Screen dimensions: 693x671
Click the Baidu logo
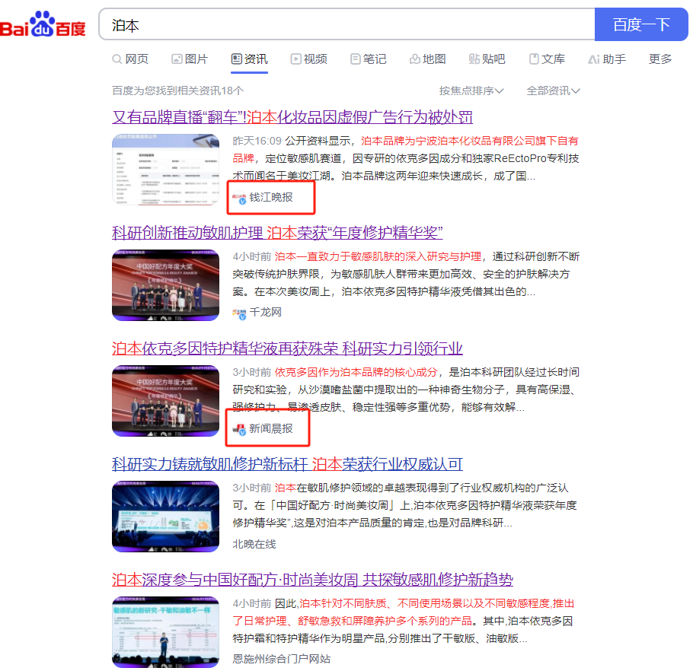(43, 24)
